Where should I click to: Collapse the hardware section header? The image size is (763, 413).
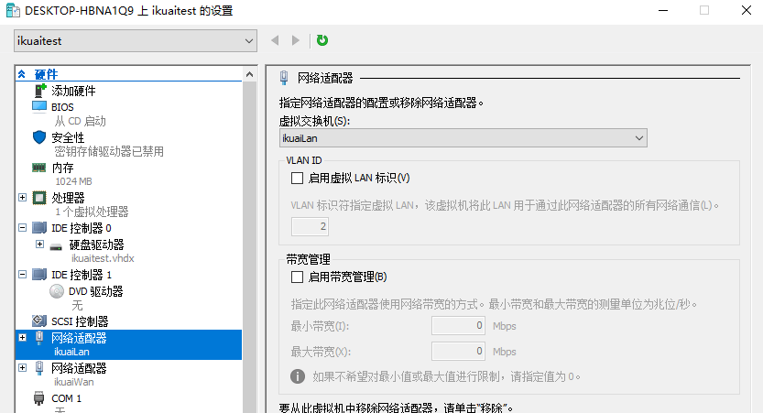point(21,74)
